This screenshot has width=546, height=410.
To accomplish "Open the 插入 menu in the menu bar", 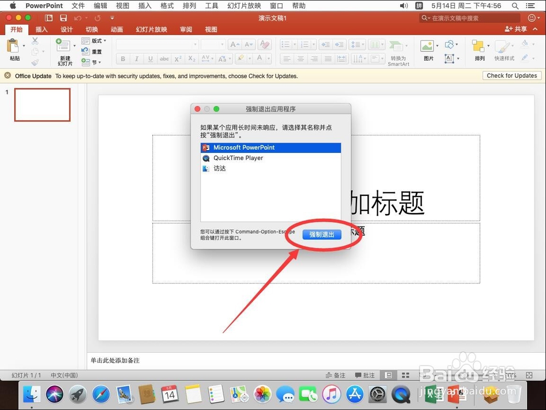I will [145, 5].
